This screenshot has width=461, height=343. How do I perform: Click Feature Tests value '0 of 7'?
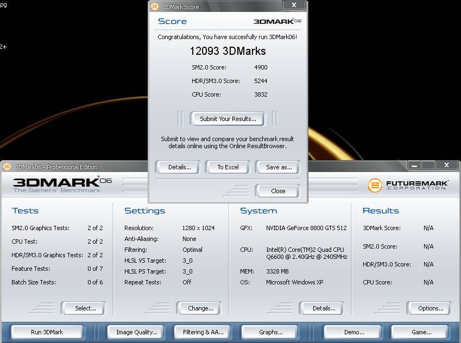[x=95, y=269]
